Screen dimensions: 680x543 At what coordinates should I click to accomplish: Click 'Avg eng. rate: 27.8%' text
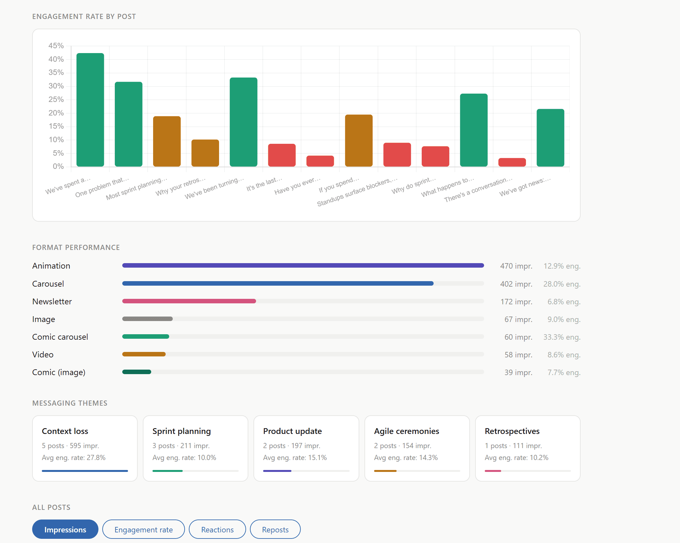(74, 457)
